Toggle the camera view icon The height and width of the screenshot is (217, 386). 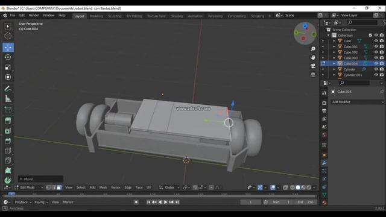313,66
